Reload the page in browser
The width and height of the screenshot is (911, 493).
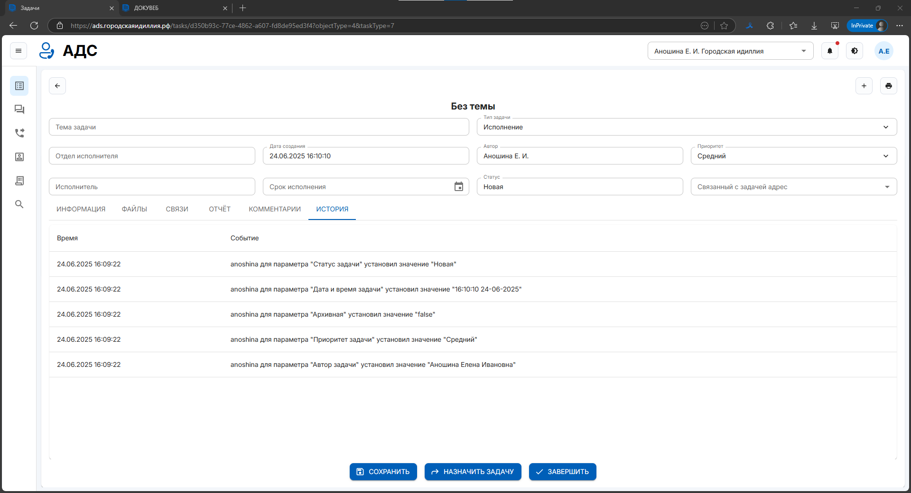(34, 26)
